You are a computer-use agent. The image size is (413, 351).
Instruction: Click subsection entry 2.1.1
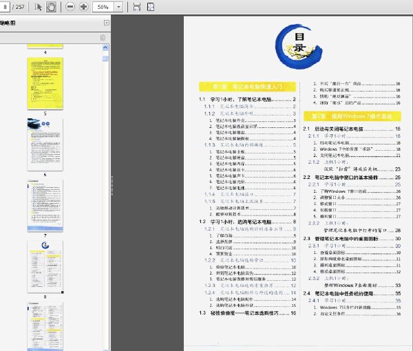354,136
